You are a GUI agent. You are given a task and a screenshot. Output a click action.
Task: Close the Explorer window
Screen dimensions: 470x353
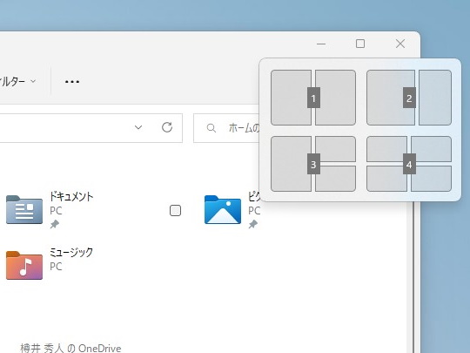pyautogui.click(x=400, y=44)
